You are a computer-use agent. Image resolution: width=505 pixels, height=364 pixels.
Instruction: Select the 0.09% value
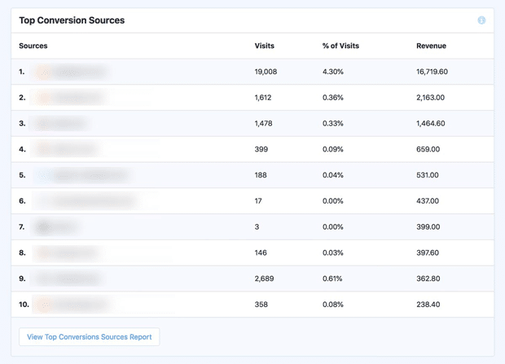pyautogui.click(x=333, y=149)
